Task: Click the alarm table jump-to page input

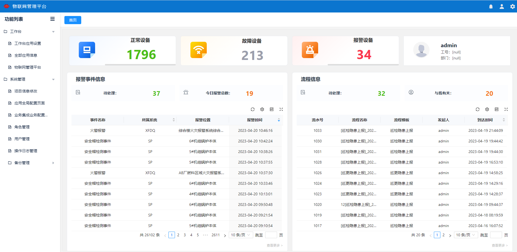Action: pyautogui.click(x=271, y=235)
